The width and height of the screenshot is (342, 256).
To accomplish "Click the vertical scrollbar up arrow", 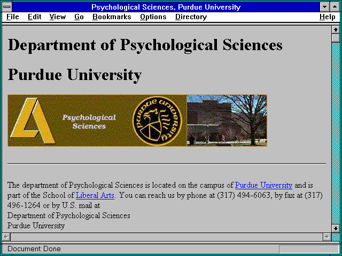I will click(x=336, y=30).
